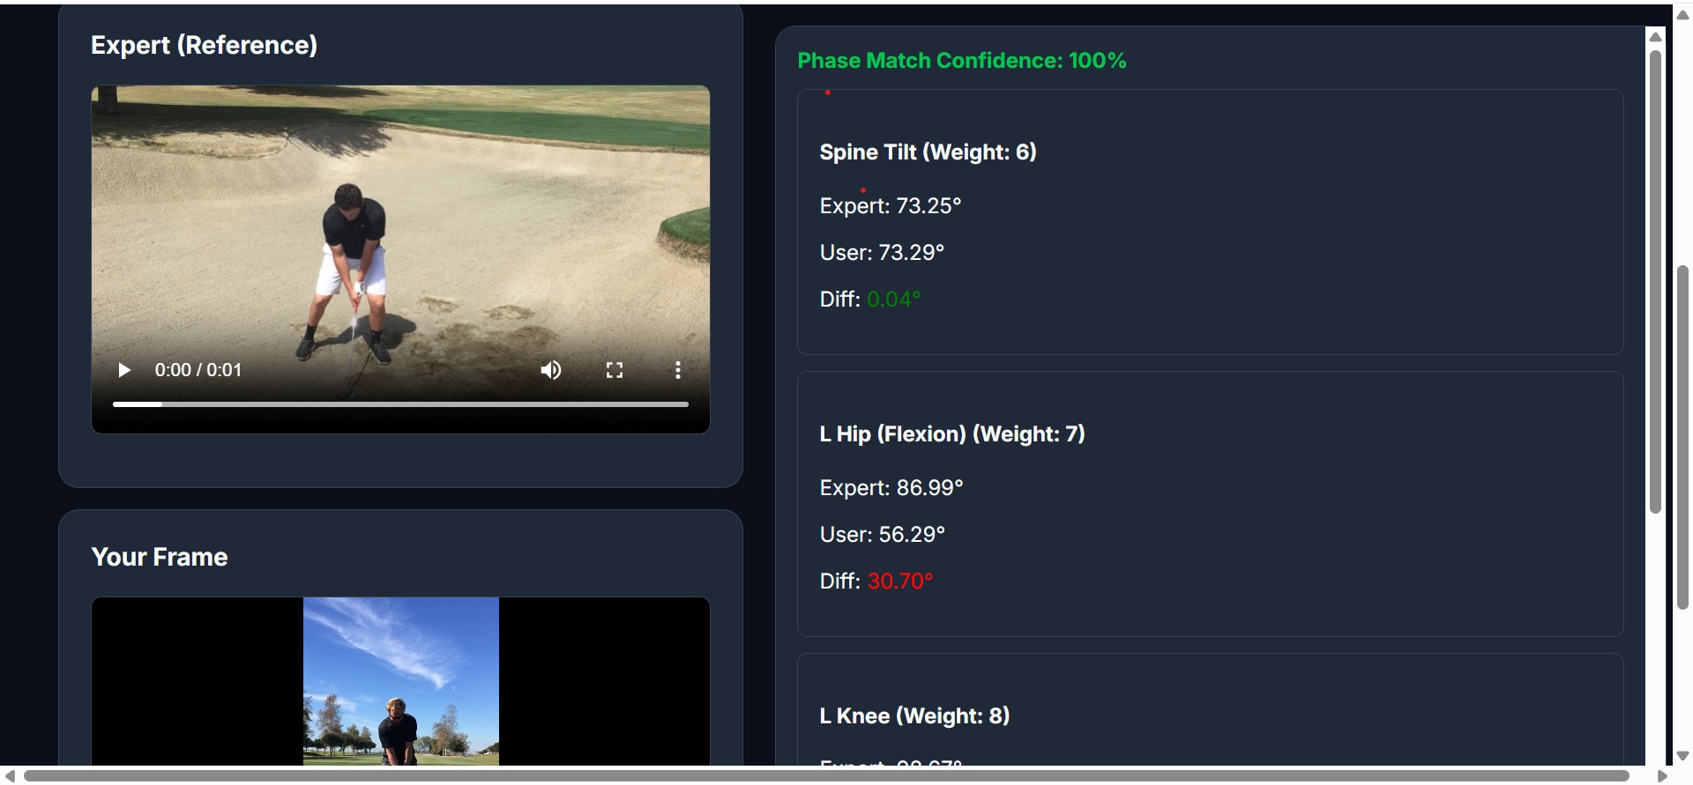This screenshot has height=785, width=1693.
Task: Click the expert video progress bar
Action: 400,404
